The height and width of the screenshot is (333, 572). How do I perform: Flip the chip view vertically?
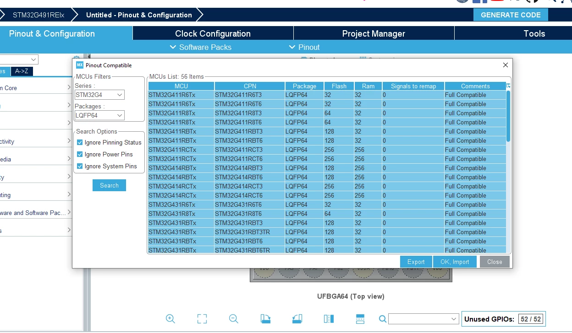[x=360, y=319]
